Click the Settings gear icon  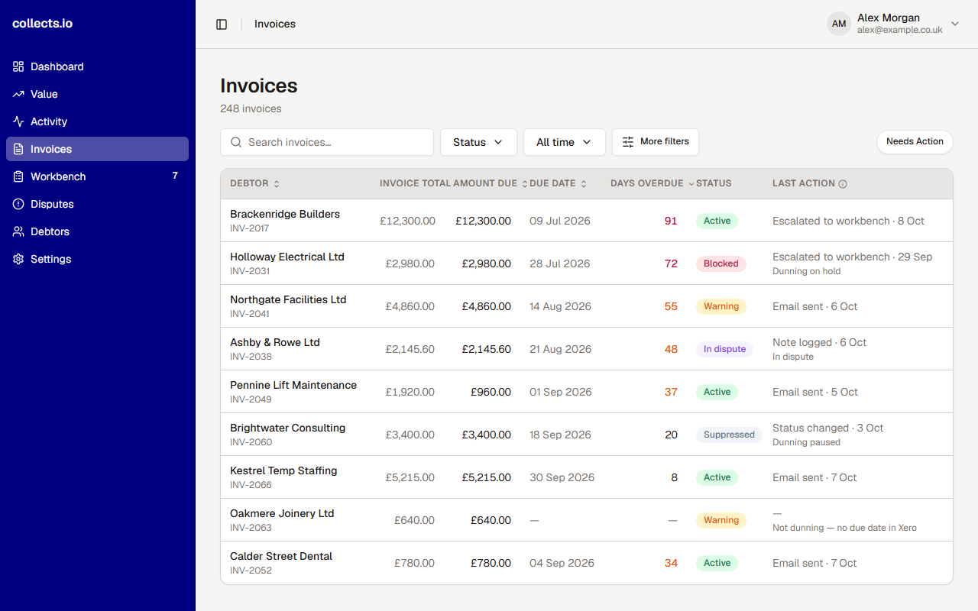click(x=18, y=259)
